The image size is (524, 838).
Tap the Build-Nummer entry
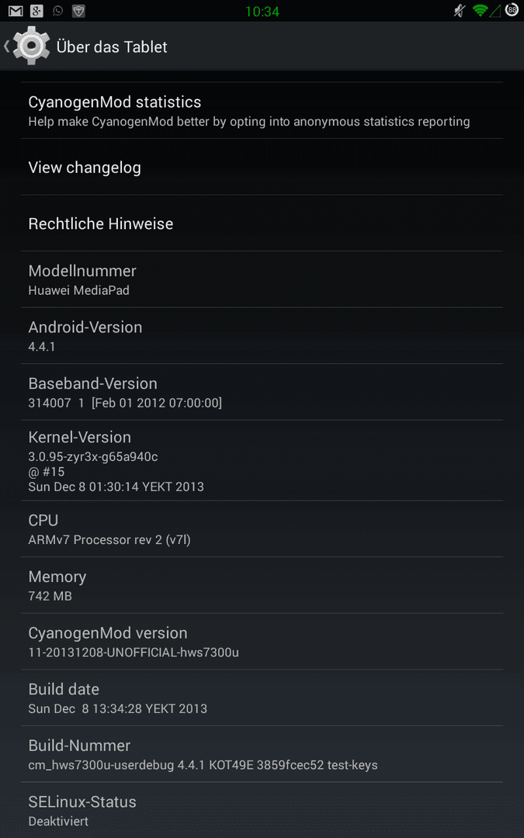262,754
